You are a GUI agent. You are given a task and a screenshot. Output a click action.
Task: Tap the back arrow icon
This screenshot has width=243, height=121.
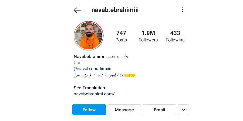click(x=77, y=10)
